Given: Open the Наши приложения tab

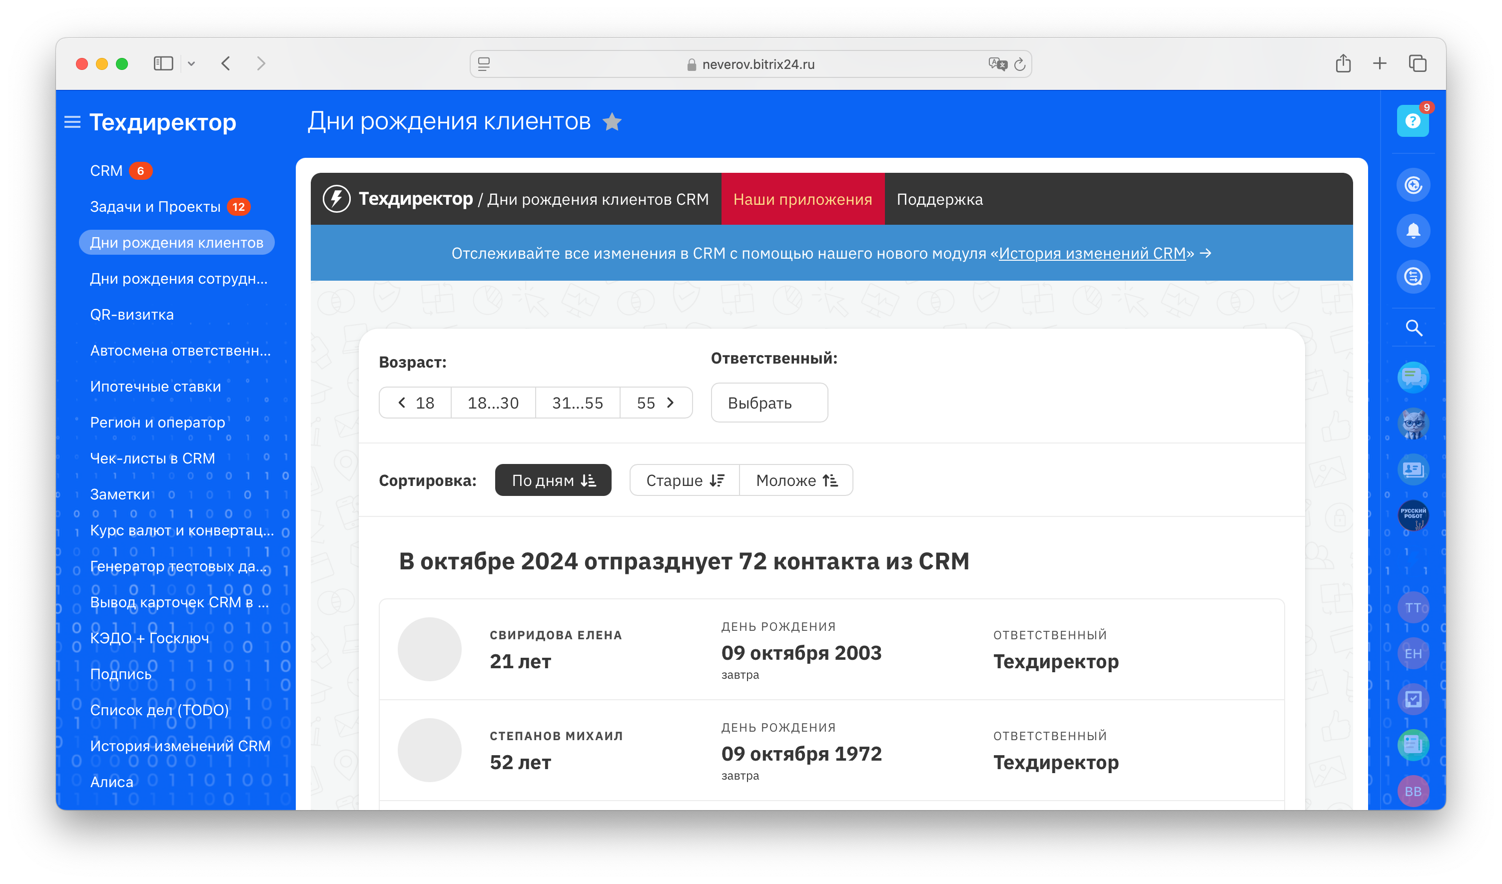Looking at the screenshot, I should 802,199.
